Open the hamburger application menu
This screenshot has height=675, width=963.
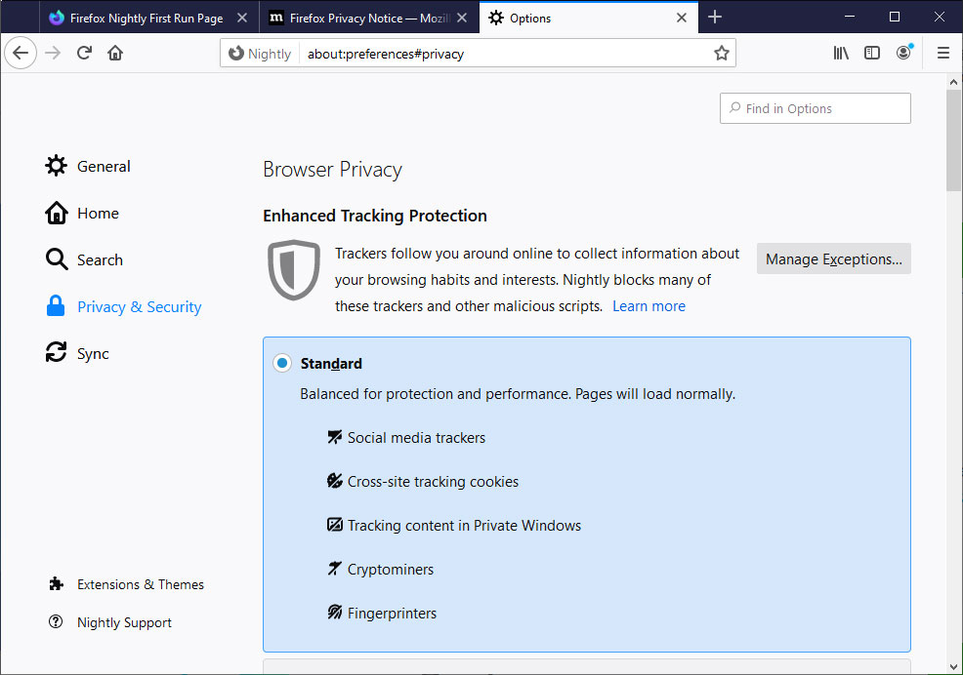pos(943,54)
